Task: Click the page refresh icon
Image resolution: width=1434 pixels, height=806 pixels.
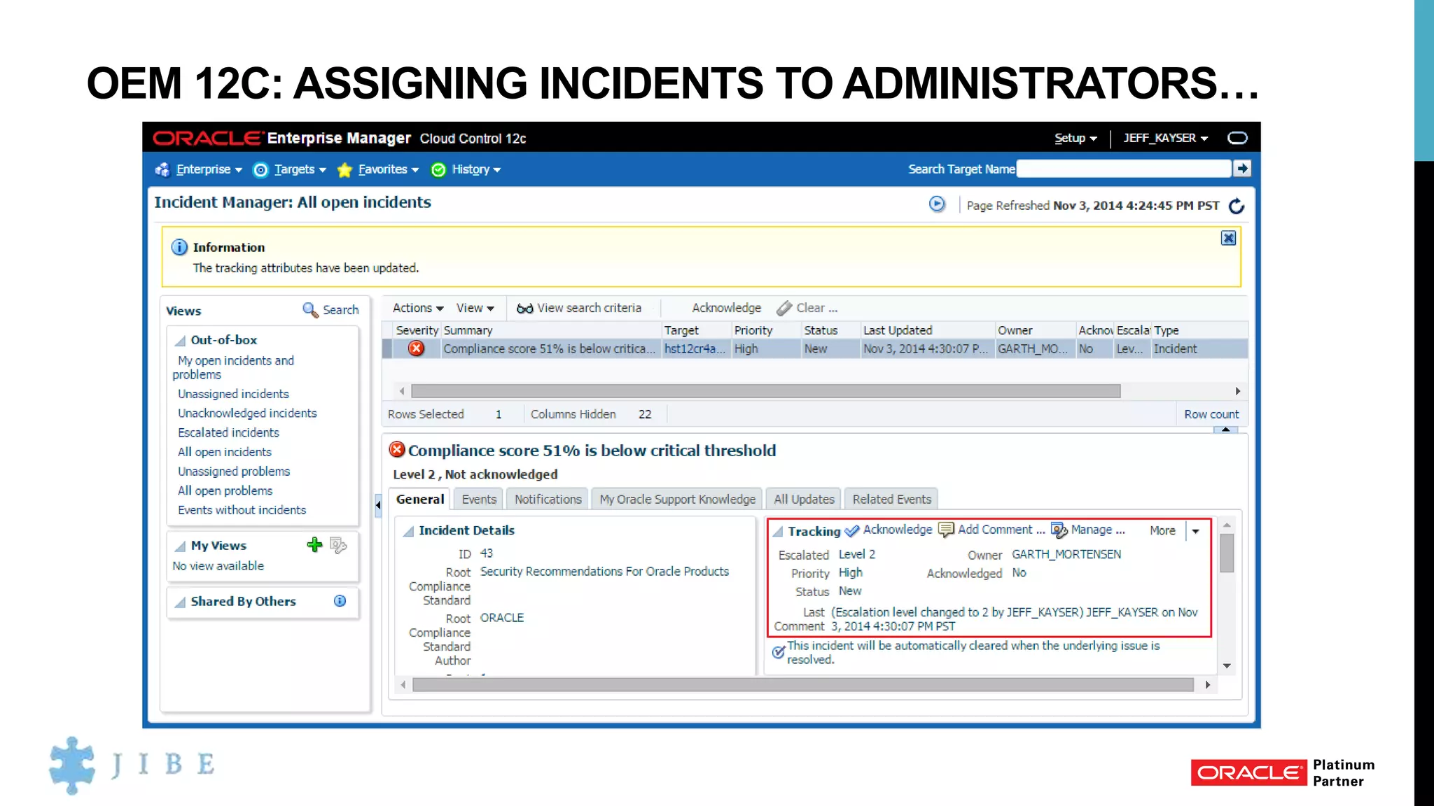Action: (1237, 206)
